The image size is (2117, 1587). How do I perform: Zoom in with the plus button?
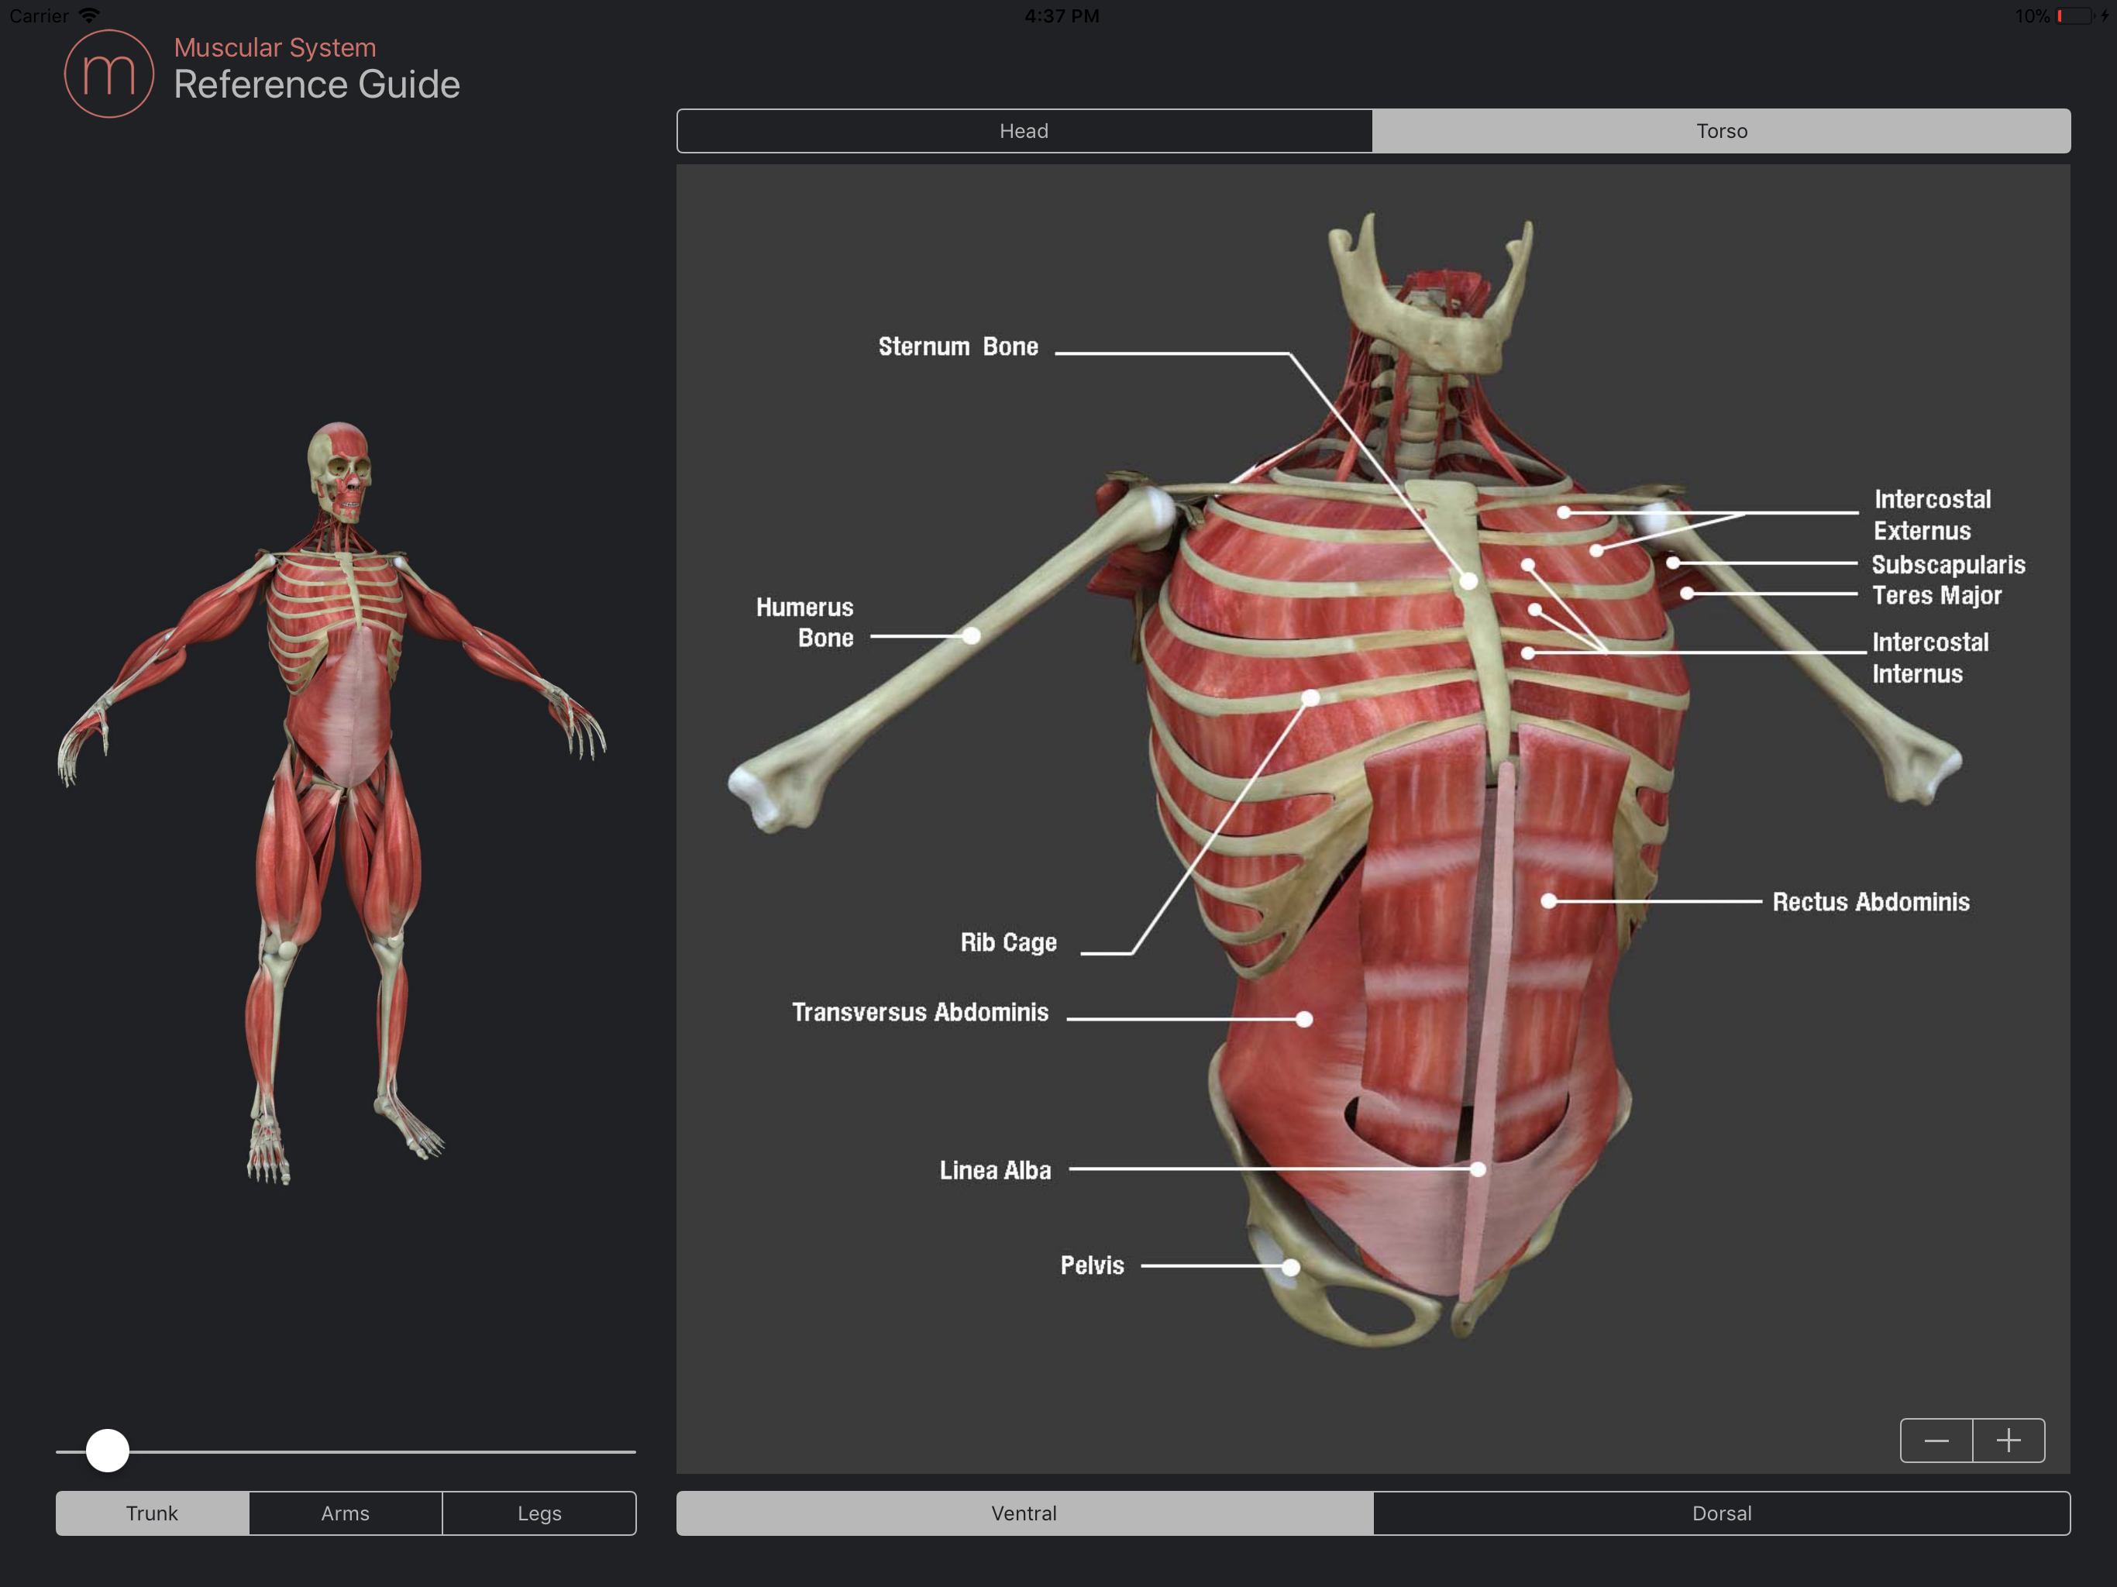2008,1440
